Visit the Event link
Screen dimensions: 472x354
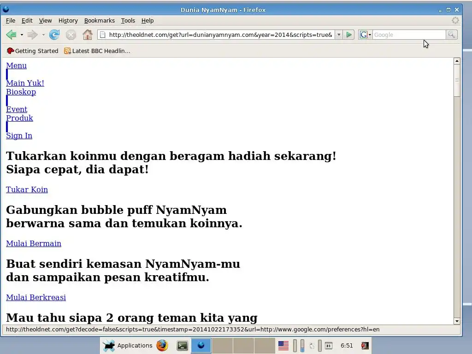click(x=17, y=109)
